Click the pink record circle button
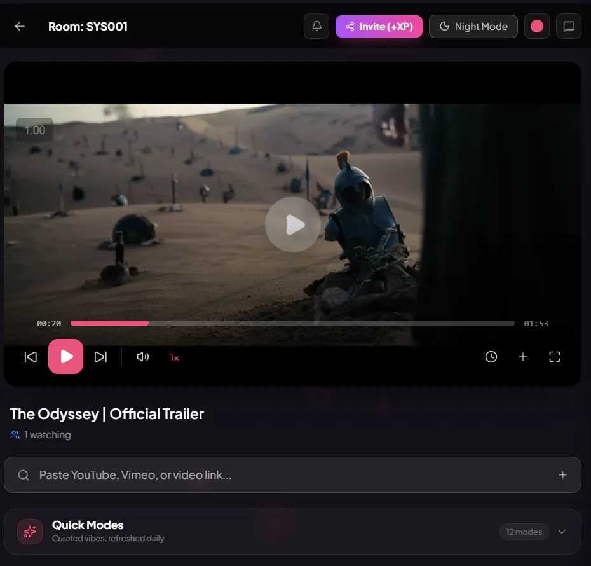Viewport: 591px width, 566px height. pyautogui.click(x=537, y=27)
